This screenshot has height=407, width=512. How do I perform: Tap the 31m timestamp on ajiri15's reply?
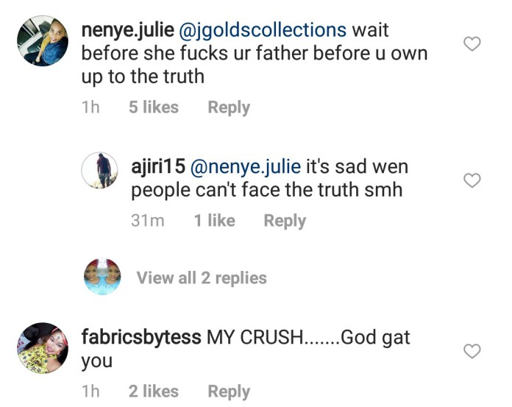point(147,220)
